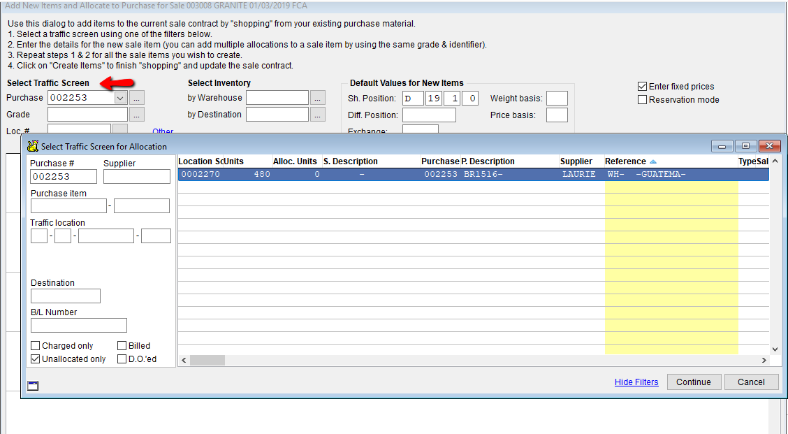
Task: Click the Other link in main dialog
Action: [x=163, y=131]
